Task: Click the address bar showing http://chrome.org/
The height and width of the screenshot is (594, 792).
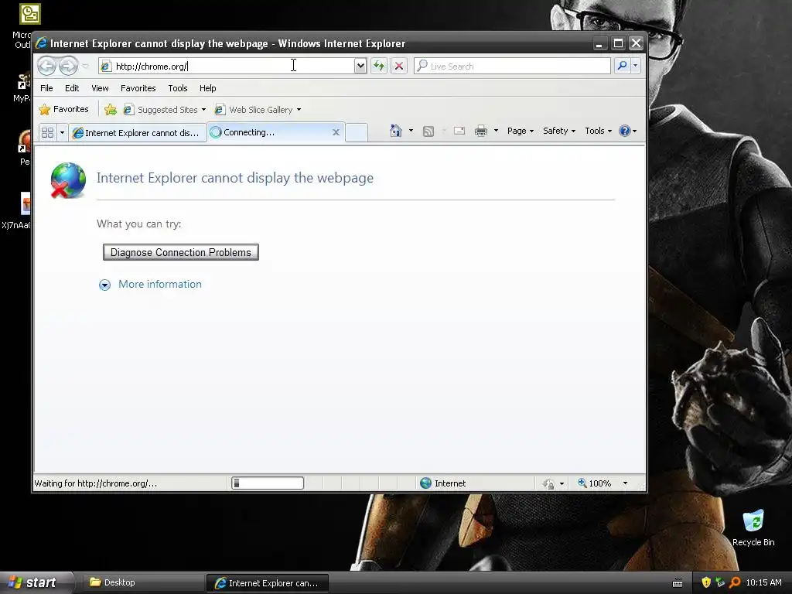Action: point(226,67)
